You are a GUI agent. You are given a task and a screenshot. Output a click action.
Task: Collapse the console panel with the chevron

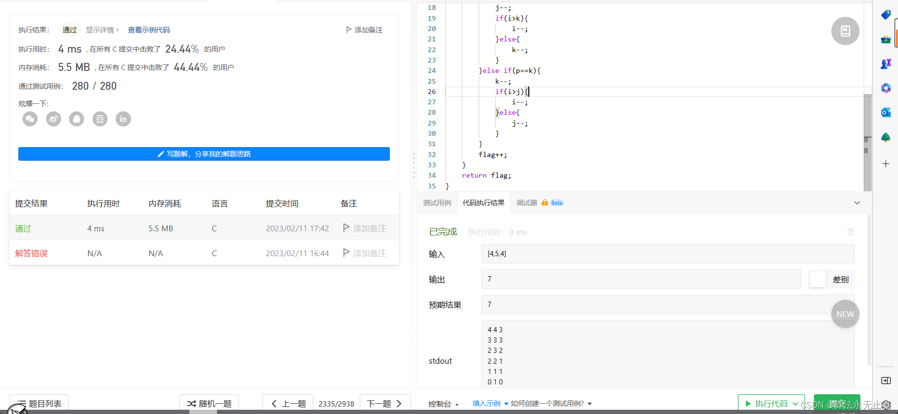pyautogui.click(x=857, y=203)
